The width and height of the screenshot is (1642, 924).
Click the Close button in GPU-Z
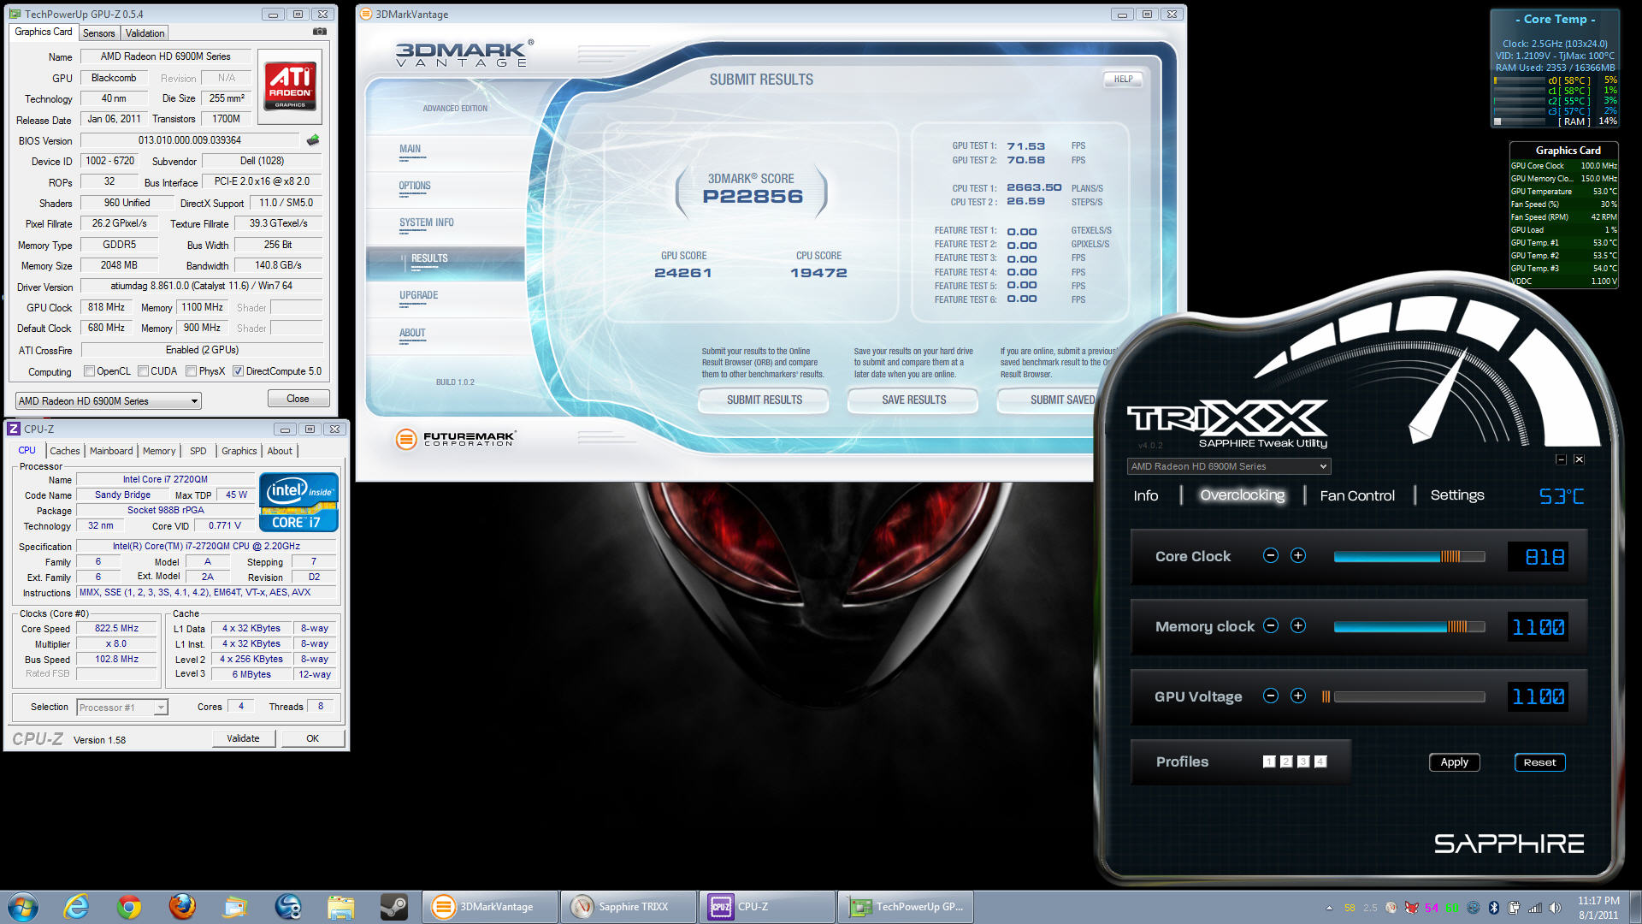(298, 399)
